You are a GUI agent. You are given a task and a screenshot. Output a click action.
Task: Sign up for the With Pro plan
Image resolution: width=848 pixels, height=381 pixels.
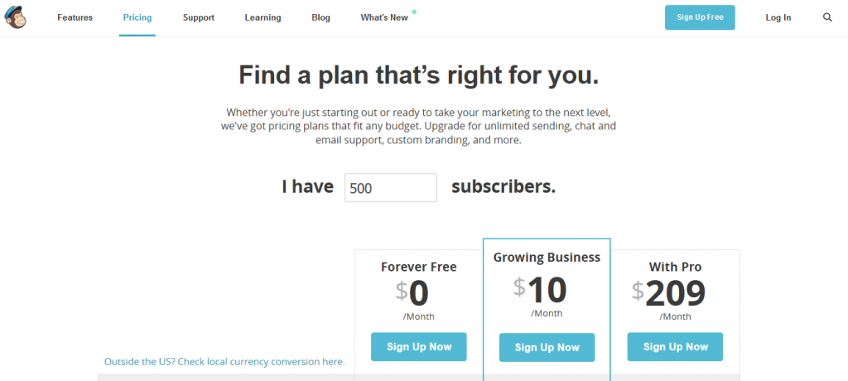pyautogui.click(x=675, y=347)
